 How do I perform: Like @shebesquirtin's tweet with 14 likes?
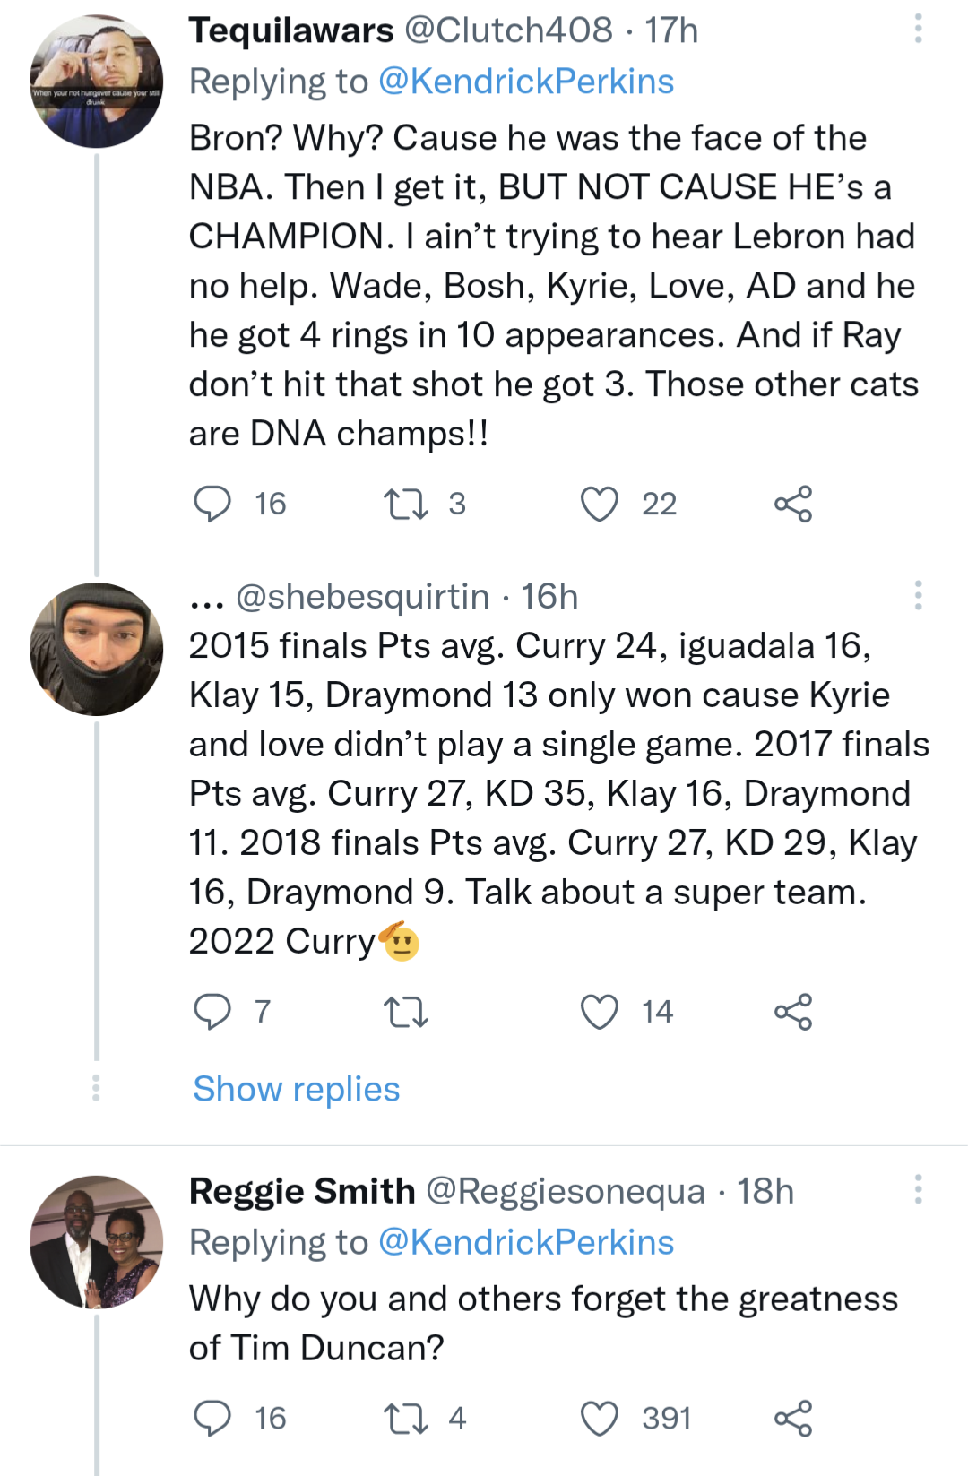click(x=600, y=1012)
